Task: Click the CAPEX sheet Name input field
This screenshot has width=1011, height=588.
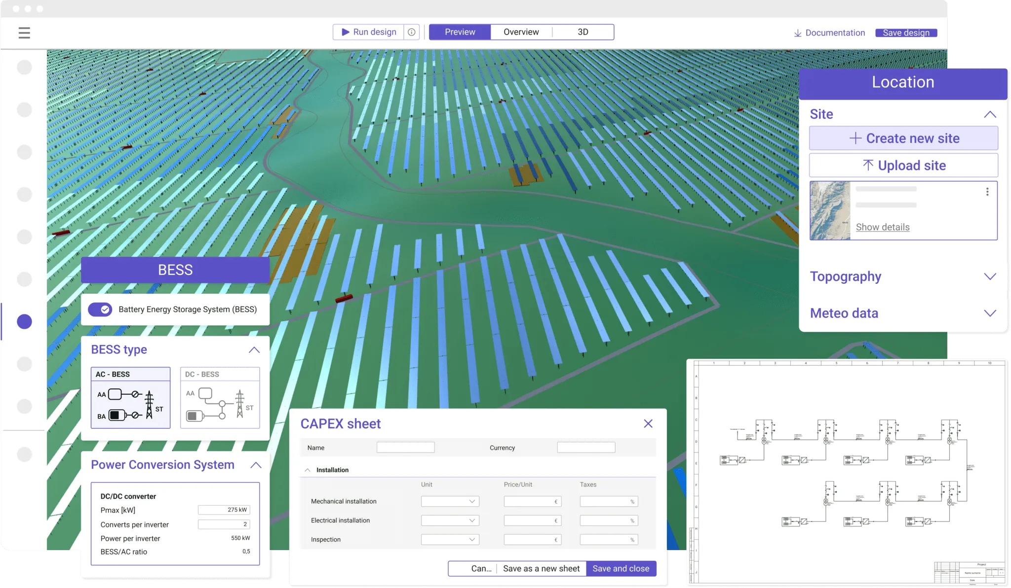Action: [x=405, y=448]
